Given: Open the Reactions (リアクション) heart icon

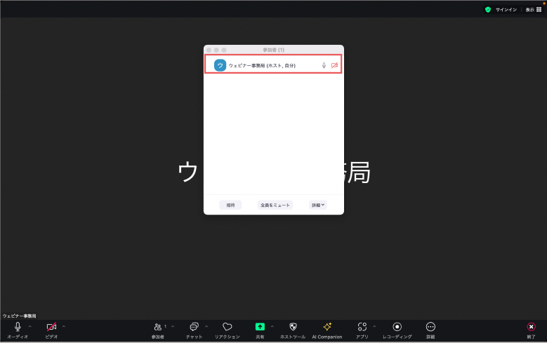Looking at the screenshot, I should click(227, 327).
